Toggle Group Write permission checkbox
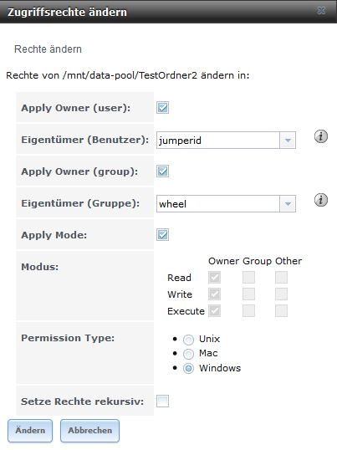 tap(248, 294)
